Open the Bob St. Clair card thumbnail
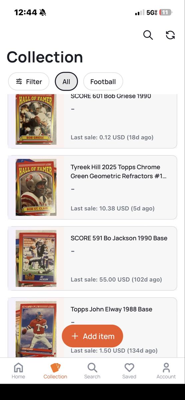The image size is (185, 400). click(36, 187)
